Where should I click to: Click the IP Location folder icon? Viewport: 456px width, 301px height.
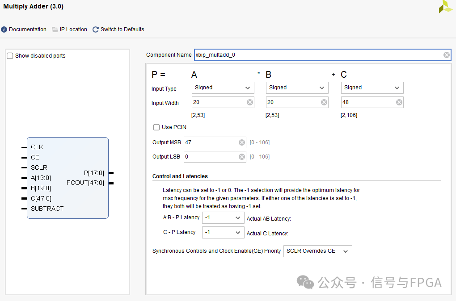point(55,29)
